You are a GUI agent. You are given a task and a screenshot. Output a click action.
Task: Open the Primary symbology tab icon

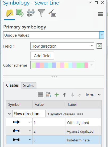(x=10, y=13)
